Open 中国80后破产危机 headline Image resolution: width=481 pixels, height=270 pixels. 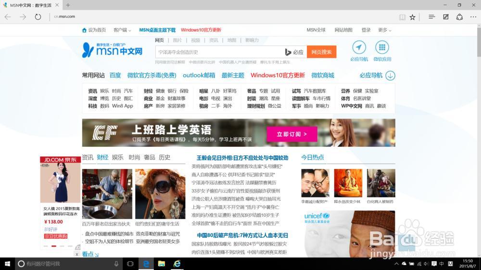[242, 235]
